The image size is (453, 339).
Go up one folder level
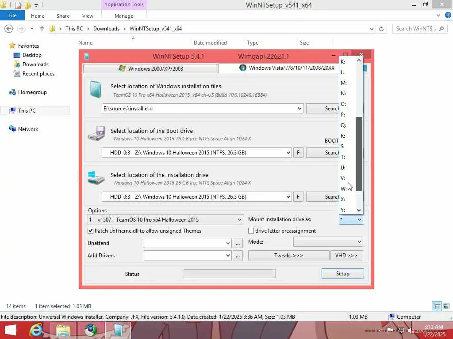click(x=42, y=29)
